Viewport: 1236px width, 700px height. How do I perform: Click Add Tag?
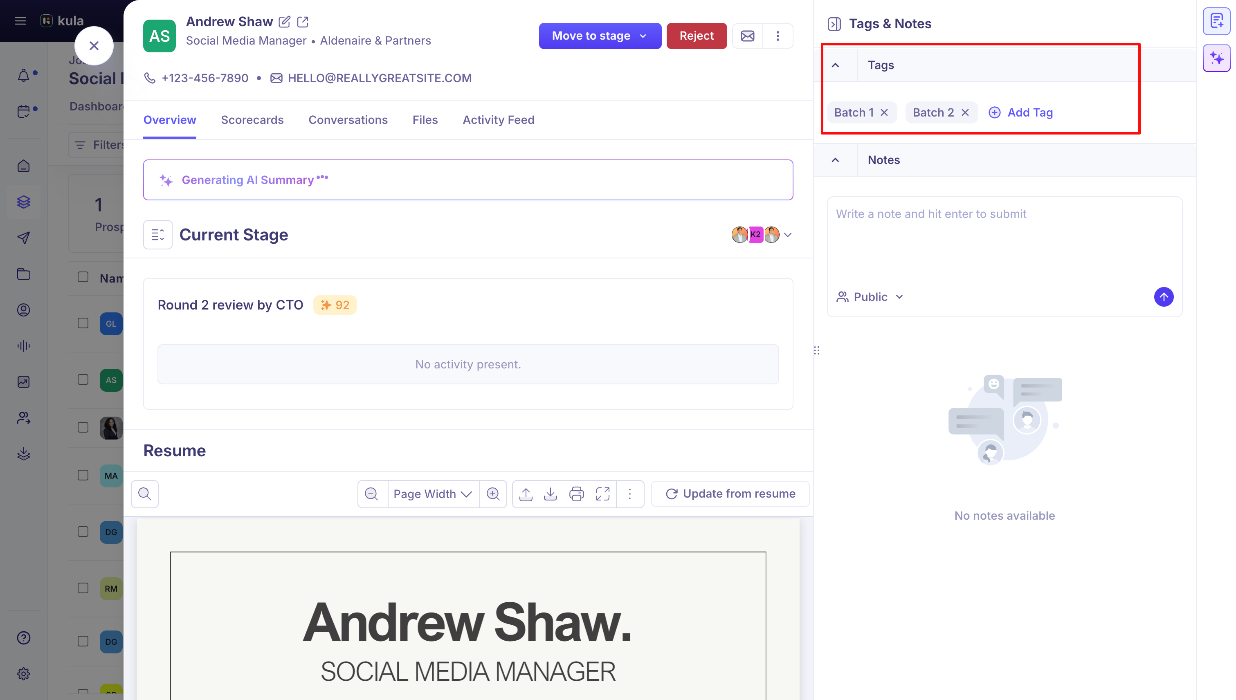tap(1021, 112)
